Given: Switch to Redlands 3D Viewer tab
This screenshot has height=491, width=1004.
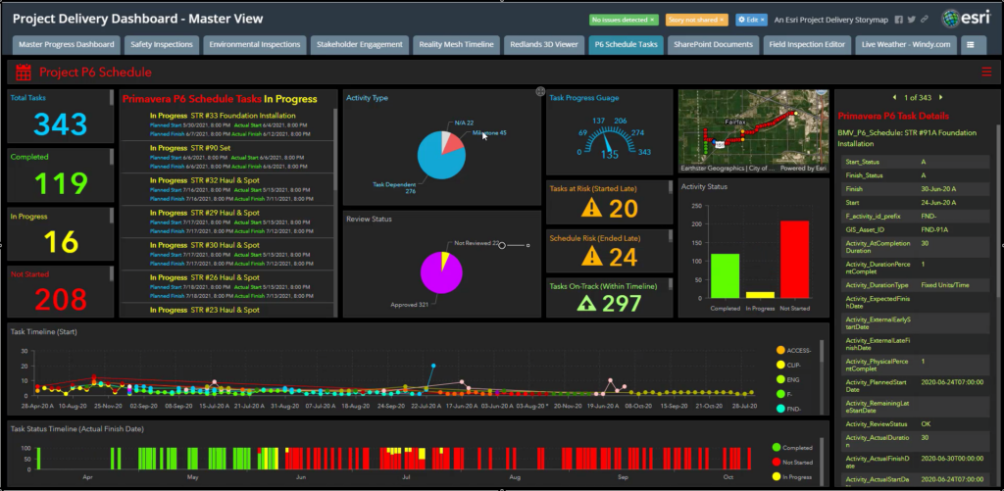Looking at the screenshot, I should point(543,45).
